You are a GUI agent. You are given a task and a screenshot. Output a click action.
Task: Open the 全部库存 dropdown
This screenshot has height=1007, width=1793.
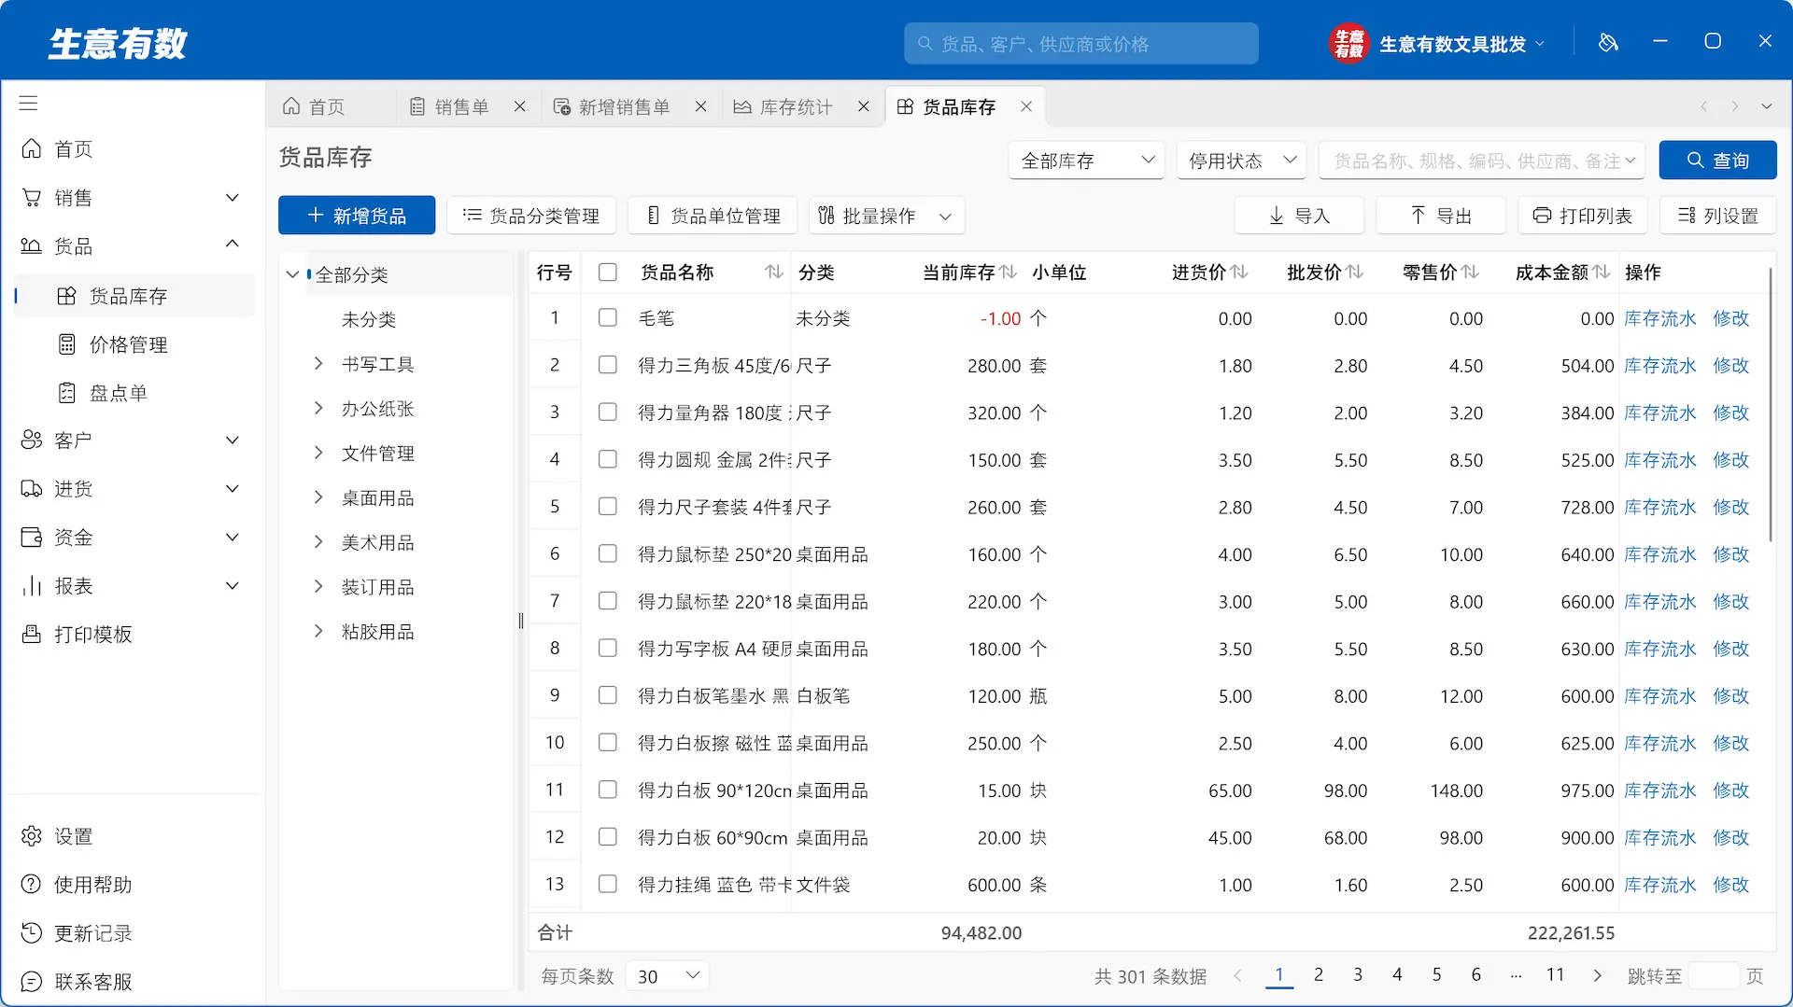(x=1087, y=161)
